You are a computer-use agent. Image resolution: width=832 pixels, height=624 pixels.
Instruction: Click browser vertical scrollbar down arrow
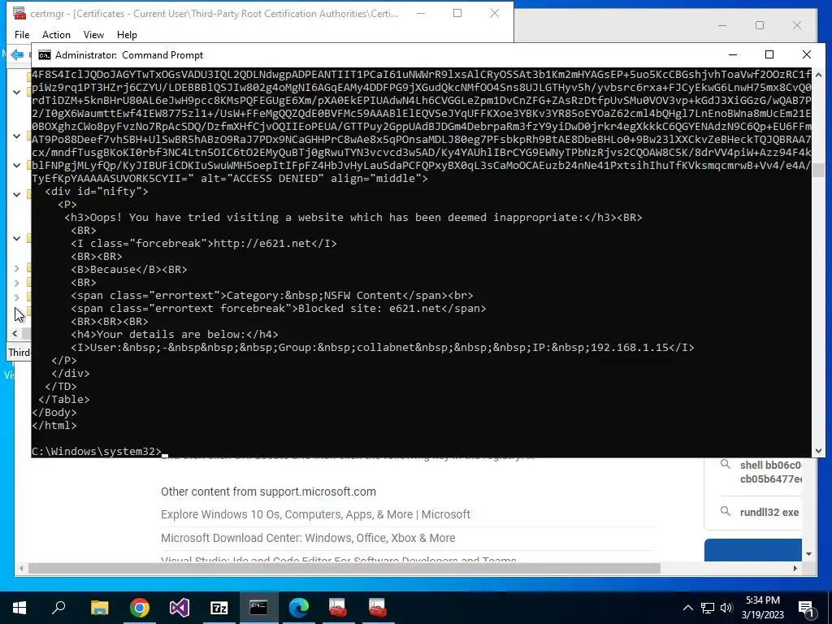[808, 554]
